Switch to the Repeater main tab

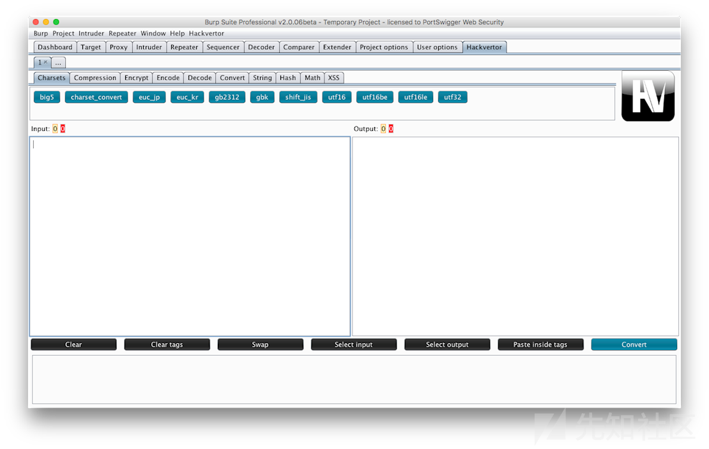click(184, 47)
